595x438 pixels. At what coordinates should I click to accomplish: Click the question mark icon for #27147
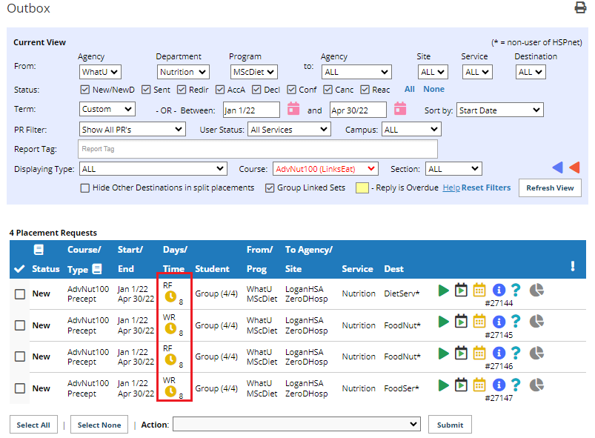516,385
